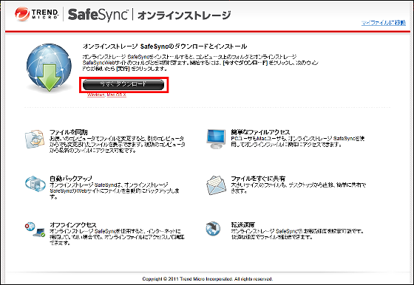Open the Mac OS X download link

tap(117, 95)
